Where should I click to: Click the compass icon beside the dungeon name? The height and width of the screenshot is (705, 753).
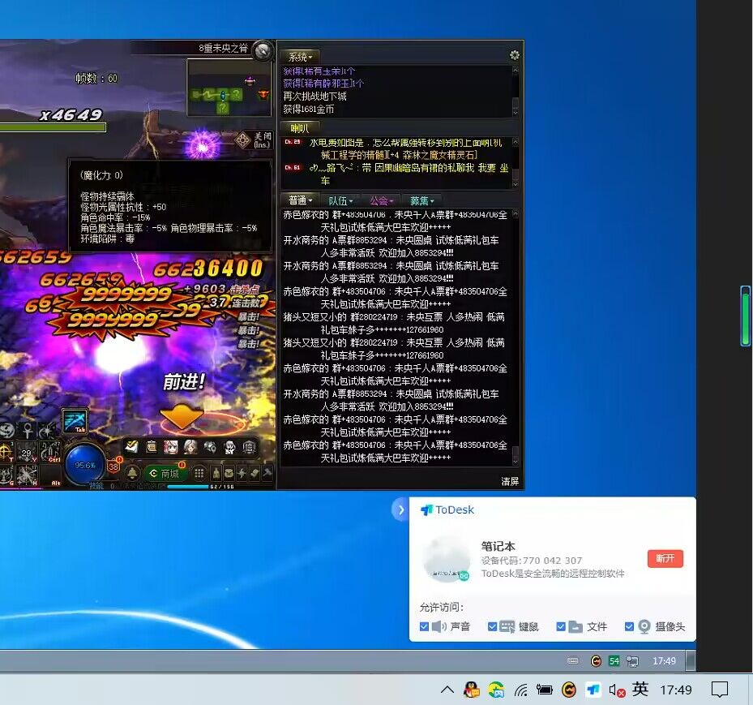coord(263,50)
